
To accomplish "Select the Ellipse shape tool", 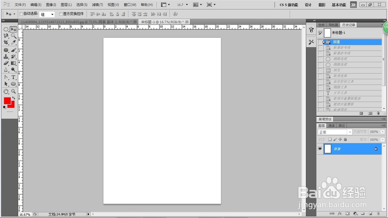I will tap(13, 84).
